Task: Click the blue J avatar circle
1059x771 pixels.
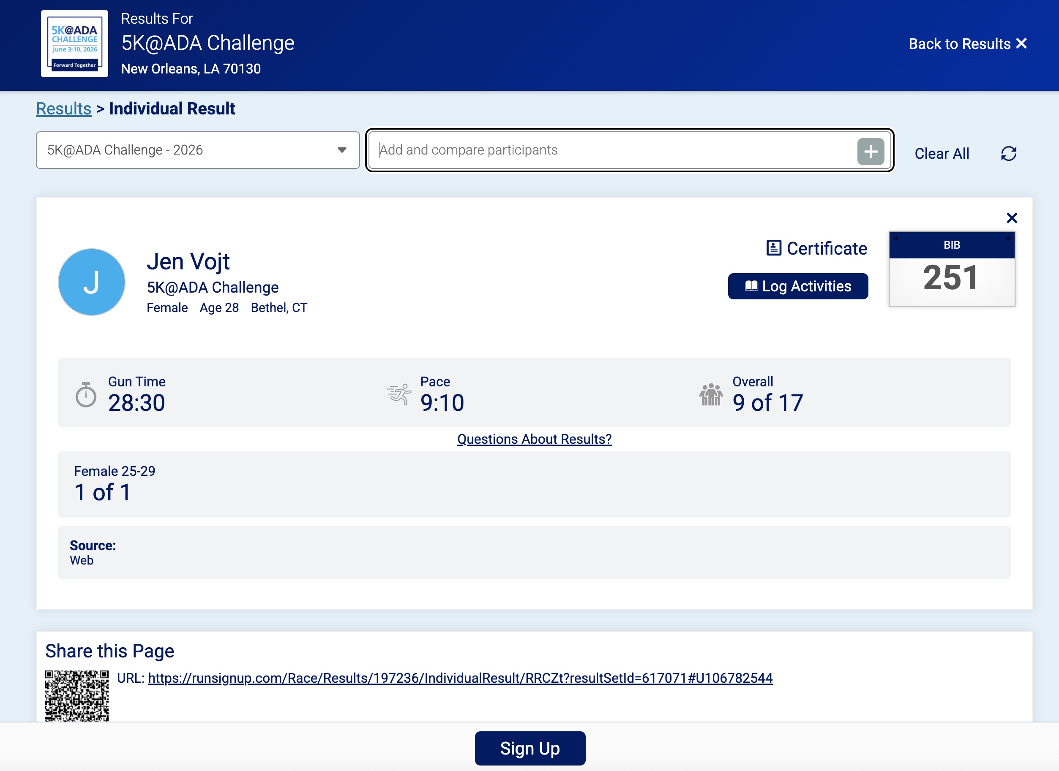Action: point(92,282)
